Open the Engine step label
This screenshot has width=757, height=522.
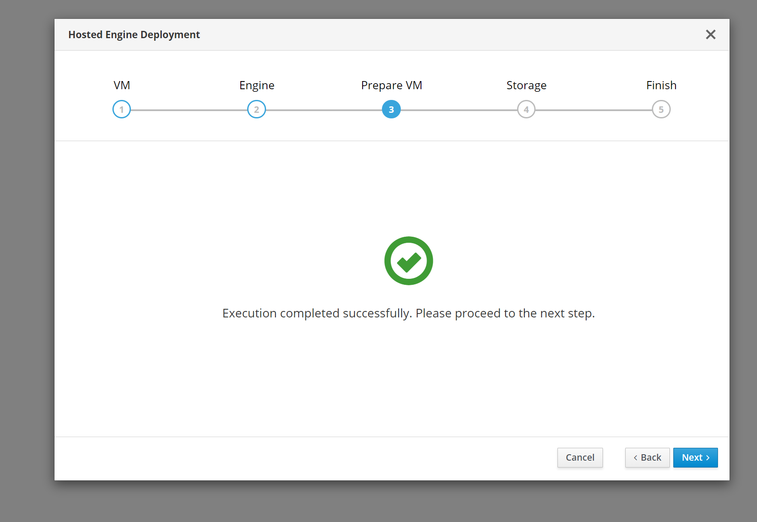(257, 85)
